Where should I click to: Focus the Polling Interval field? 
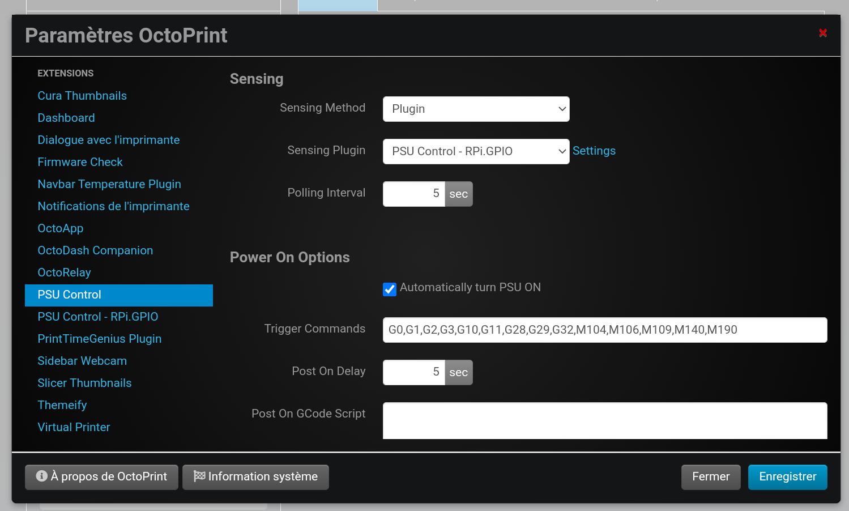(414, 194)
